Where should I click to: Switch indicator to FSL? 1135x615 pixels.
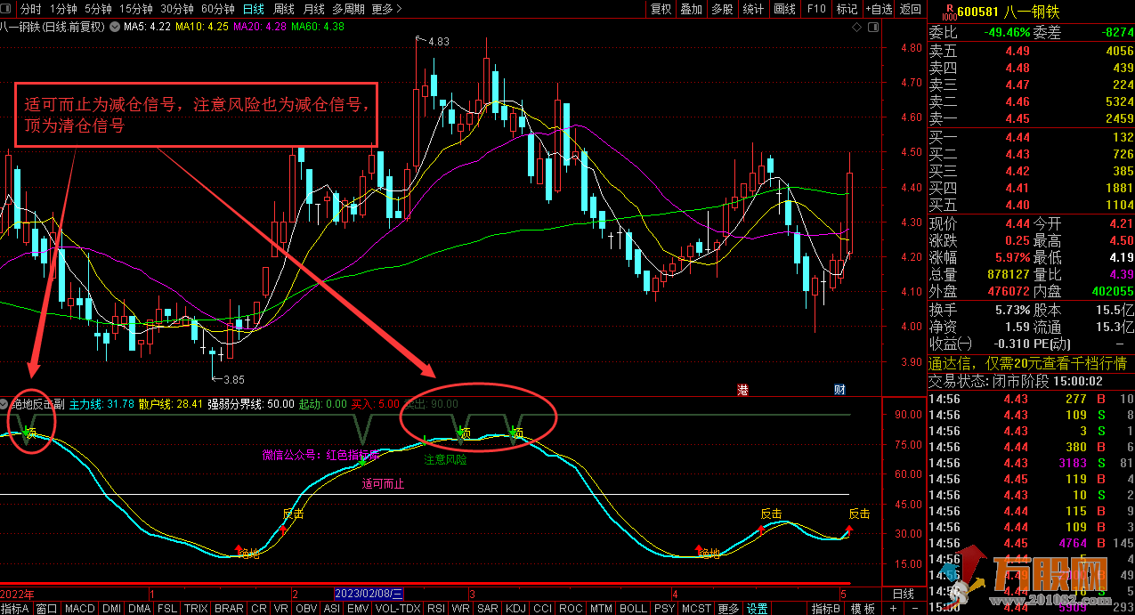click(x=166, y=609)
